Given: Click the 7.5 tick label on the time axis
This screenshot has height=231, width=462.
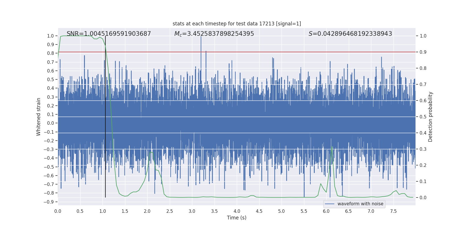Looking at the screenshot, I should [x=393, y=211].
